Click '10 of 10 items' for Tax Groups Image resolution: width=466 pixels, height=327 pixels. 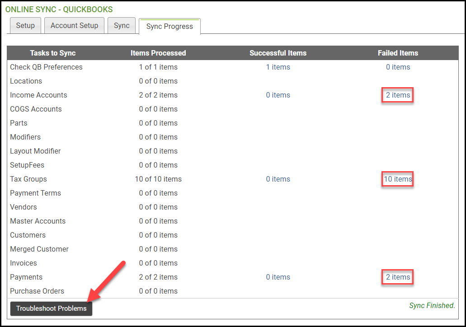click(158, 179)
